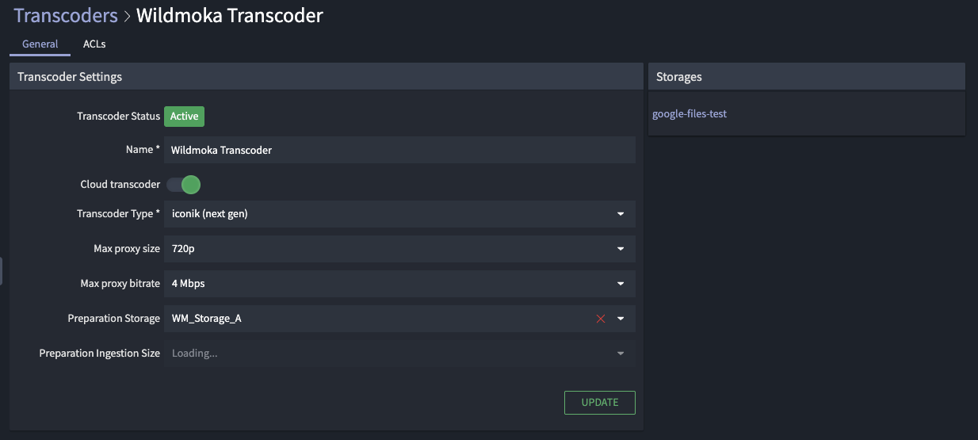Expand the Max proxy size dropdown

point(621,249)
